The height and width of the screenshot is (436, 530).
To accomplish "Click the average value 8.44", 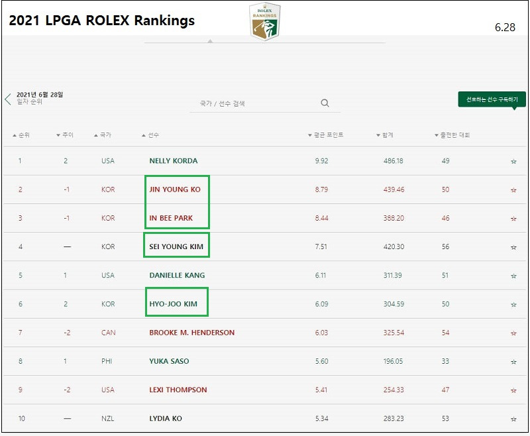I will tap(321, 219).
